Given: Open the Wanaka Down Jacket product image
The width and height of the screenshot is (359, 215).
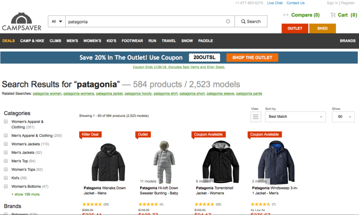Looking at the screenshot, I should point(108,161).
